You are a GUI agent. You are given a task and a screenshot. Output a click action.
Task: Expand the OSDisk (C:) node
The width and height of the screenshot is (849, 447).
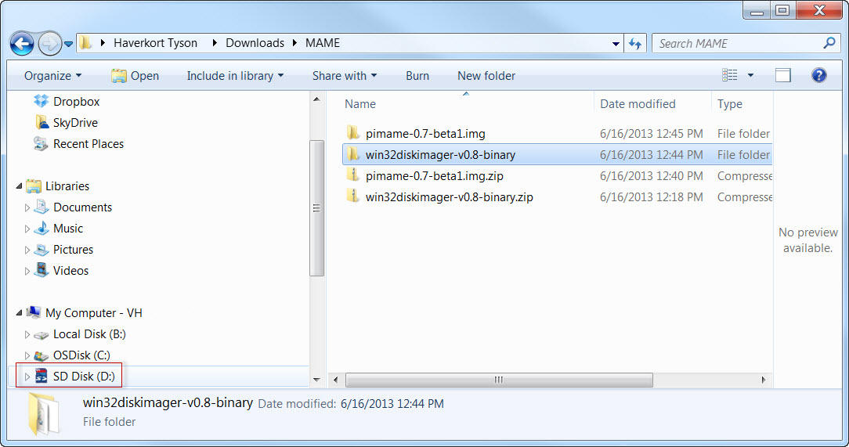click(27, 355)
